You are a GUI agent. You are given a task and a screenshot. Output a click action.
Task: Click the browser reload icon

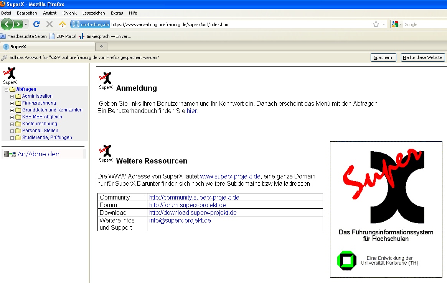(36, 24)
